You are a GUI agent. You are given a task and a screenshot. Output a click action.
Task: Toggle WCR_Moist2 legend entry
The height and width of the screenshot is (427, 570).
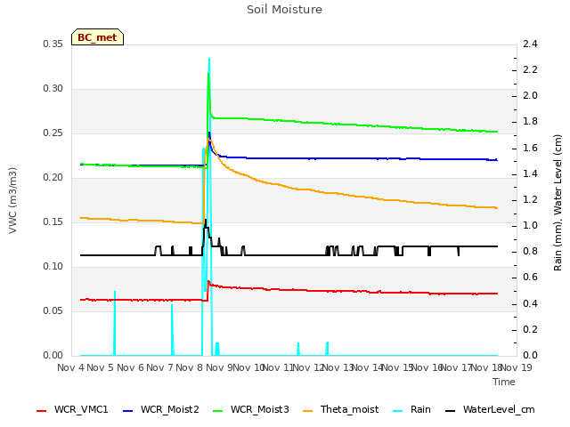[x=161, y=409]
